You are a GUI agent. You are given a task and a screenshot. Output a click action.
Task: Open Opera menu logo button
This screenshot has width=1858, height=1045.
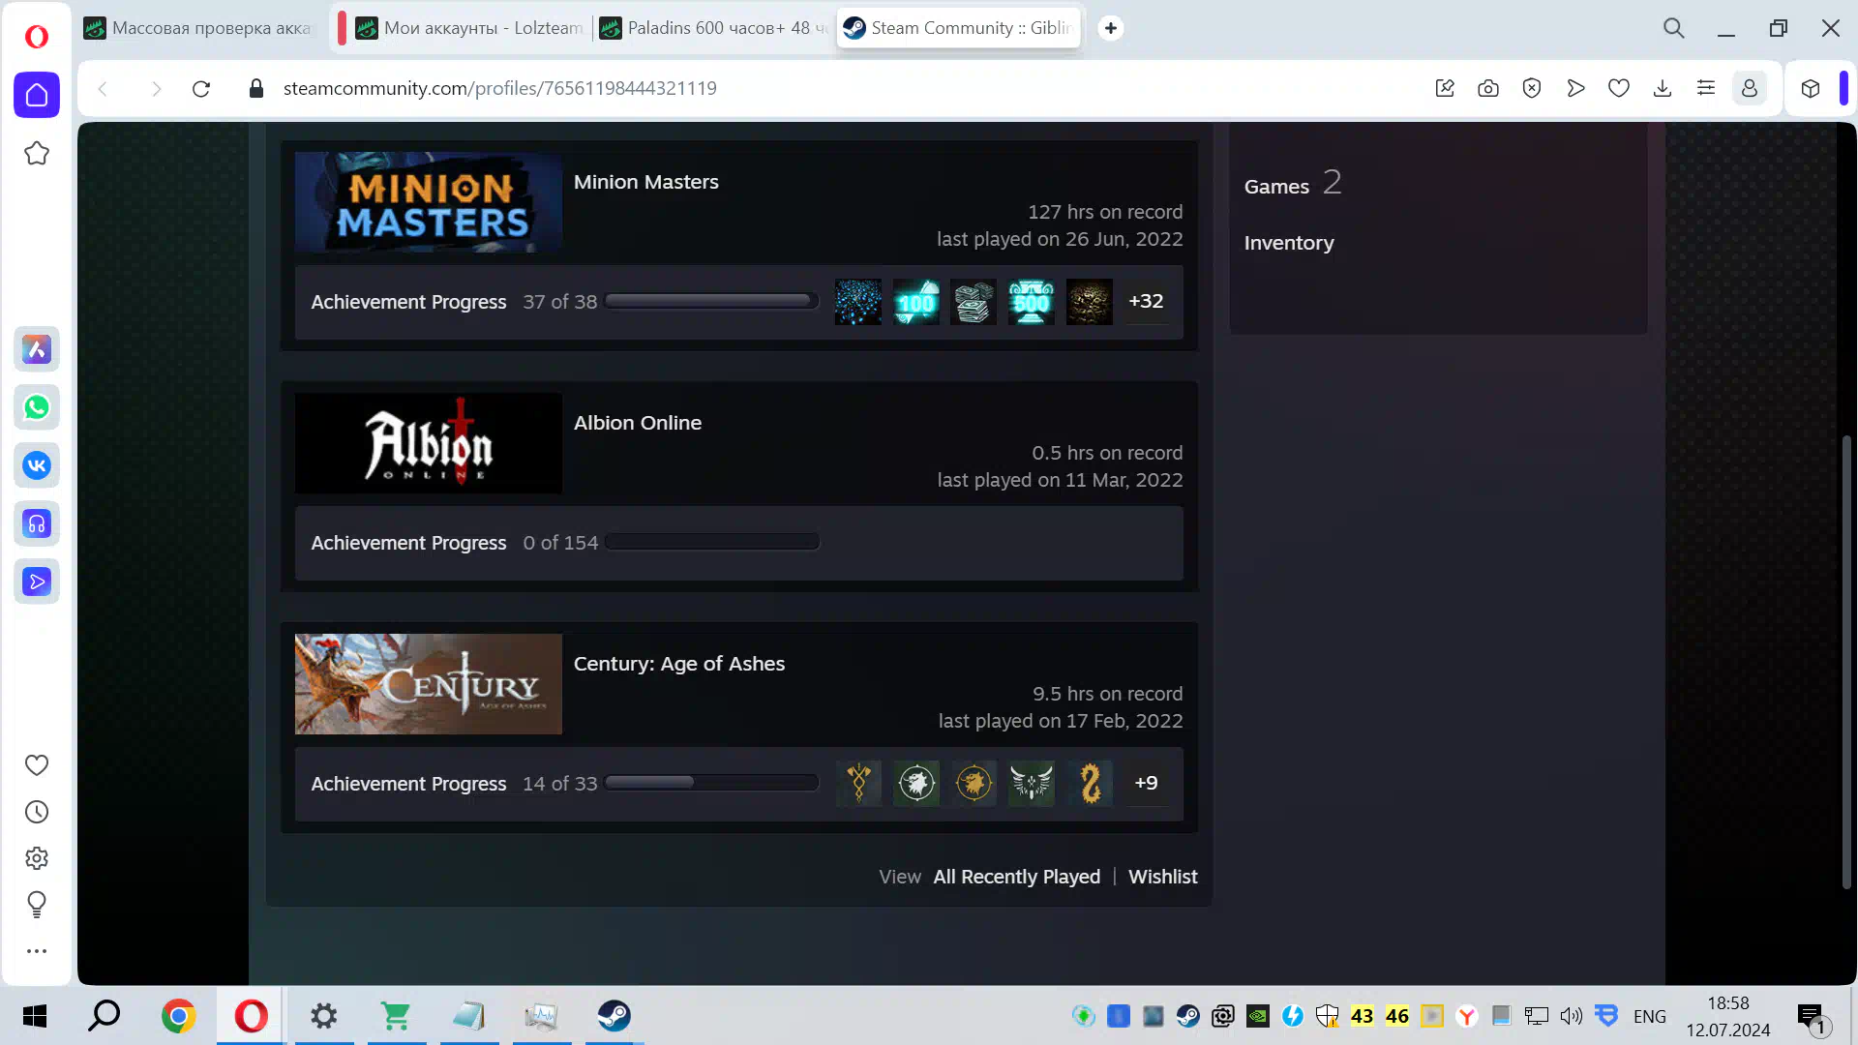pyautogui.click(x=37, y=36)
